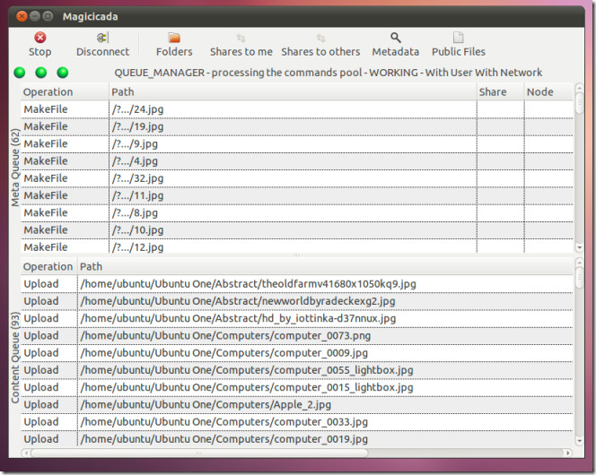The height and width of the screenshot is (475, 596).
Task: Select the row with path /?.../8.jpg
Action: point(296,212)
